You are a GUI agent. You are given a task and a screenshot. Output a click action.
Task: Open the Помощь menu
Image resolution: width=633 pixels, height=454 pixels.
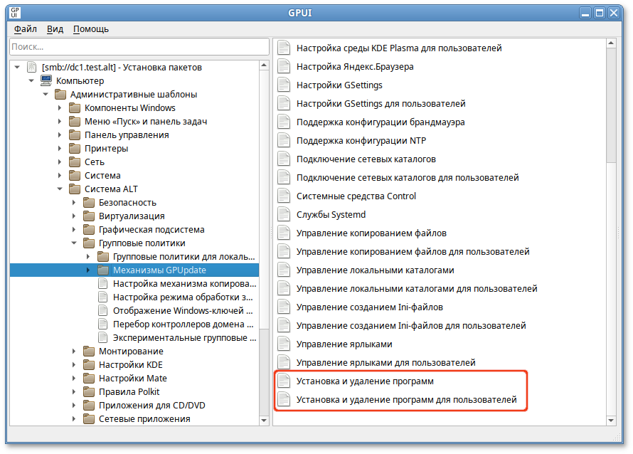click(91, 29)
